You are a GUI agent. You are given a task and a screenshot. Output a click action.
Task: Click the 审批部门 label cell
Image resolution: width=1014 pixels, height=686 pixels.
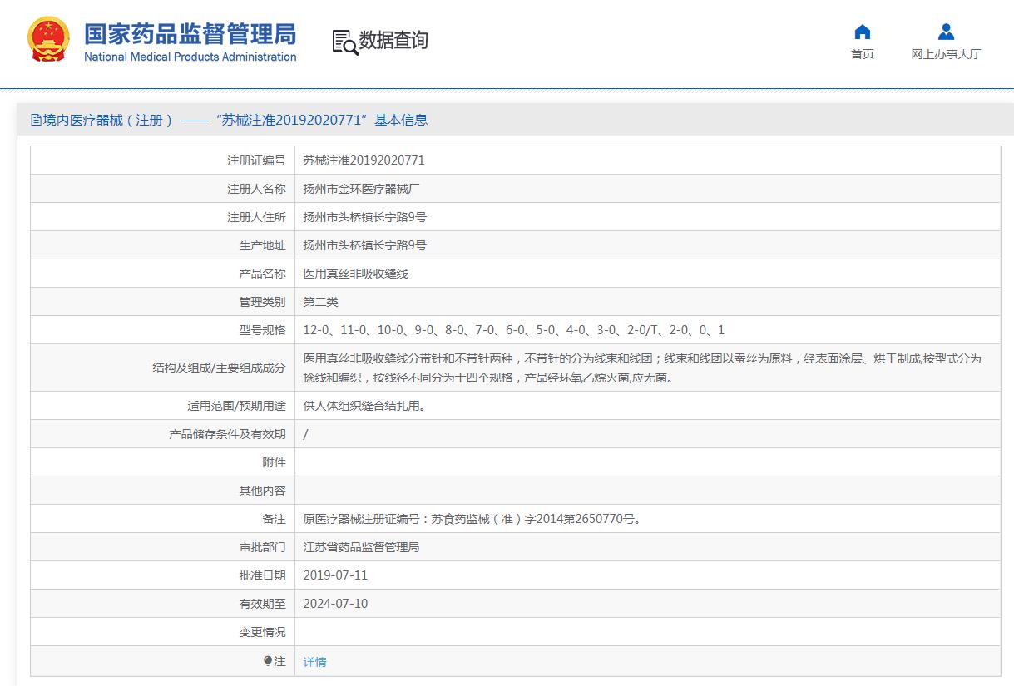coord(163,547)
